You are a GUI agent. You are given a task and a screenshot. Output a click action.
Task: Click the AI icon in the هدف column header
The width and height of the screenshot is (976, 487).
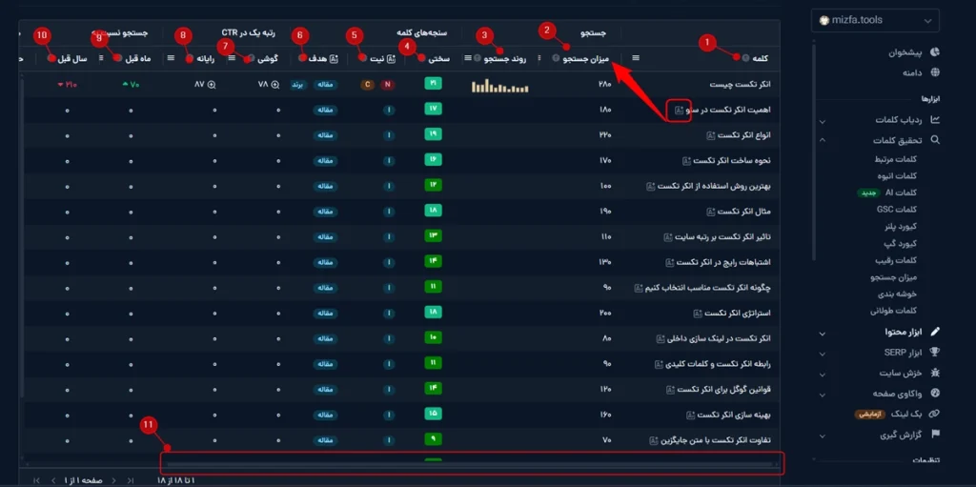(334, 58)
